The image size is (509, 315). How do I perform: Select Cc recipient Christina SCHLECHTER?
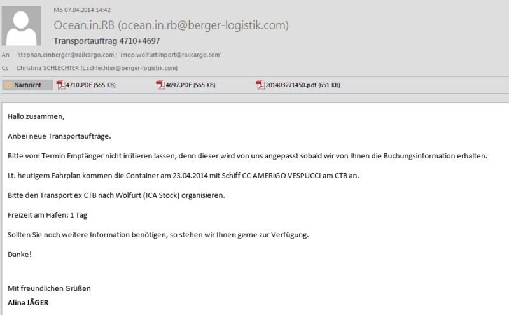pyautogui.click(x=97, y=68)
